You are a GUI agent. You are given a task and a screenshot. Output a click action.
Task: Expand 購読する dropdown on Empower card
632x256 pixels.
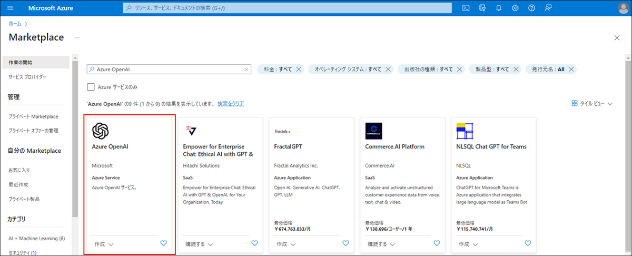[x=199, y=244]
